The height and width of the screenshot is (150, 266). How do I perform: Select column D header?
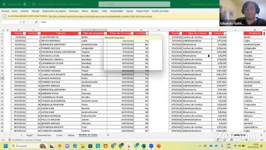point(61,30)
